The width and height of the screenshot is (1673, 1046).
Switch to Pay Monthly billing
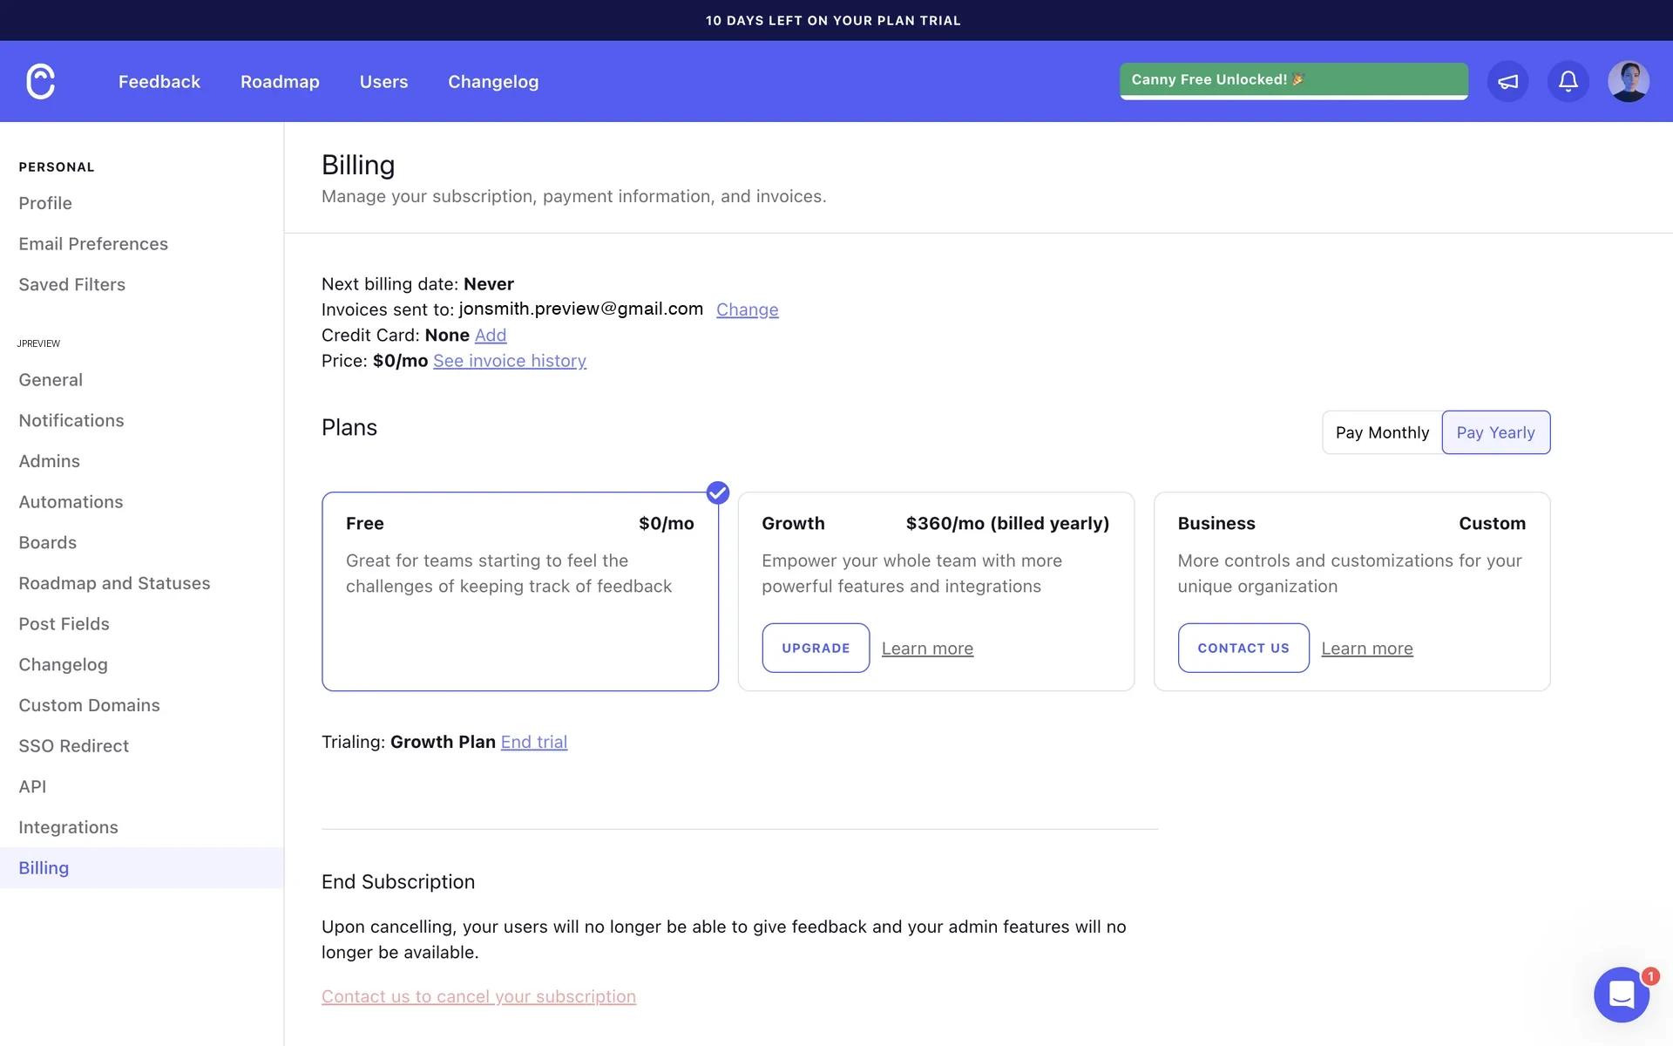point(1382,432)
